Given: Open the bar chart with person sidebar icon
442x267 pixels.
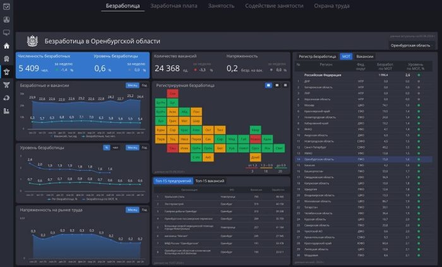Looking at the screenshot, I should pyautogui.click(x=6, y=111).
